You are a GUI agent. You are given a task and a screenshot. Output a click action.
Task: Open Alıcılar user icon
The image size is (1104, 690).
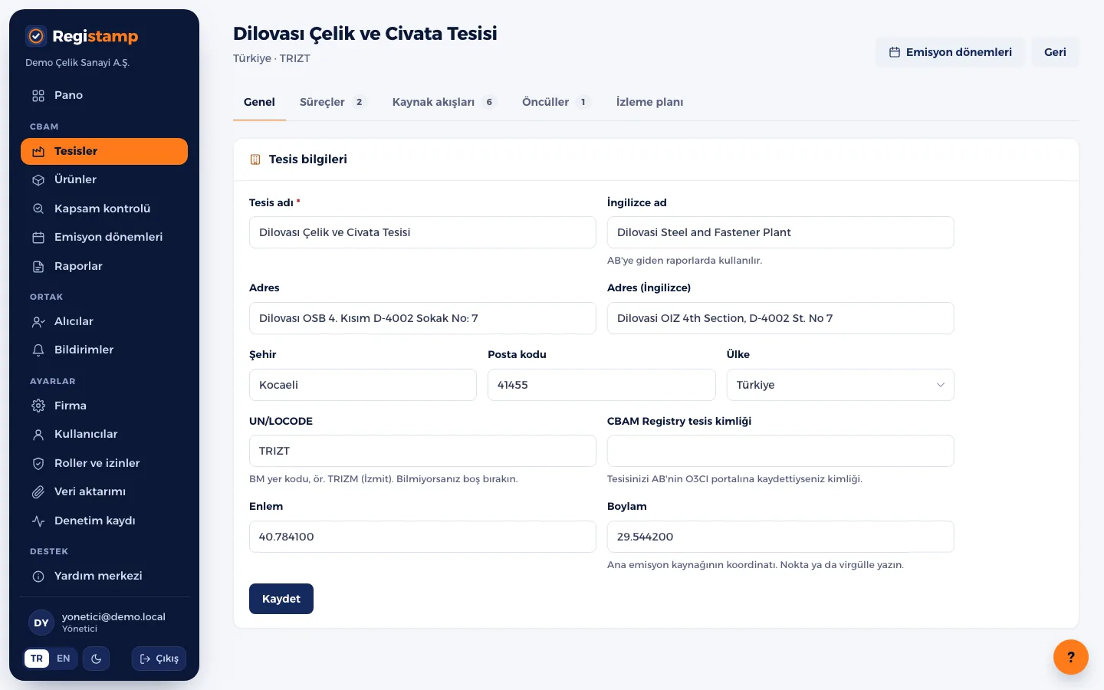pyautogui.click(x=38, y=322)
